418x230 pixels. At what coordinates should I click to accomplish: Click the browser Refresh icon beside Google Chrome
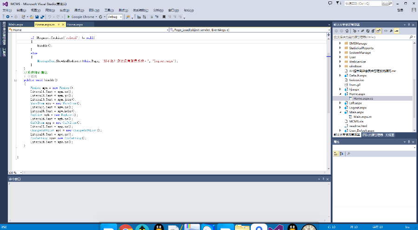coord(100,17)
